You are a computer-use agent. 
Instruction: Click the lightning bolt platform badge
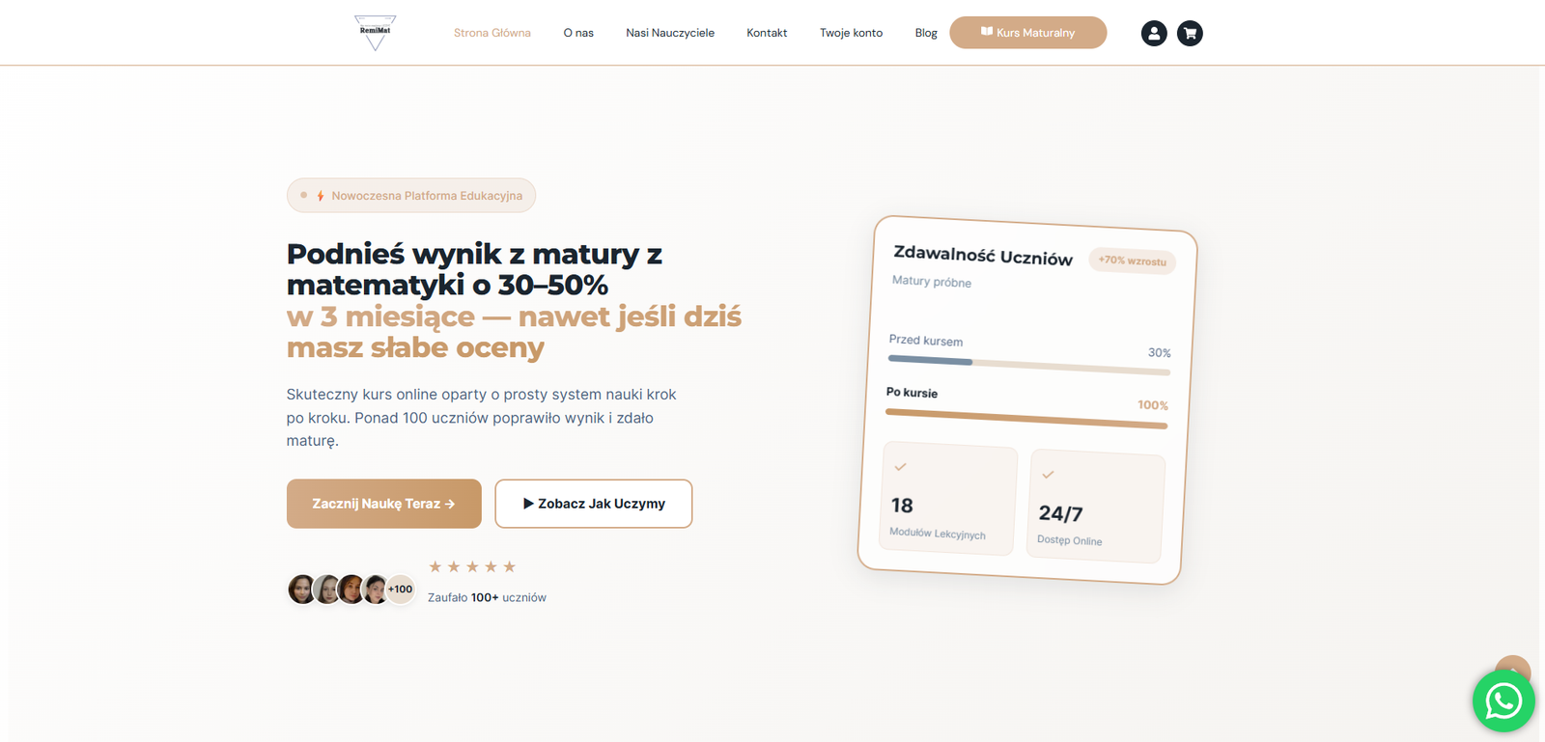click(x=411, y=196)
